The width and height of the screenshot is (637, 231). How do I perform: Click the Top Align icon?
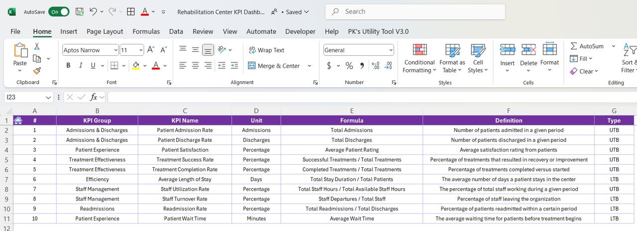[x=183, y=49]
